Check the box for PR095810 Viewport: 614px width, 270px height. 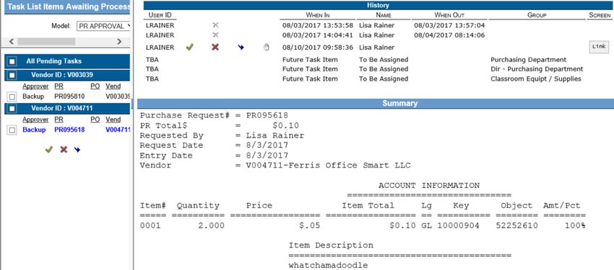[x=12, y=96]
